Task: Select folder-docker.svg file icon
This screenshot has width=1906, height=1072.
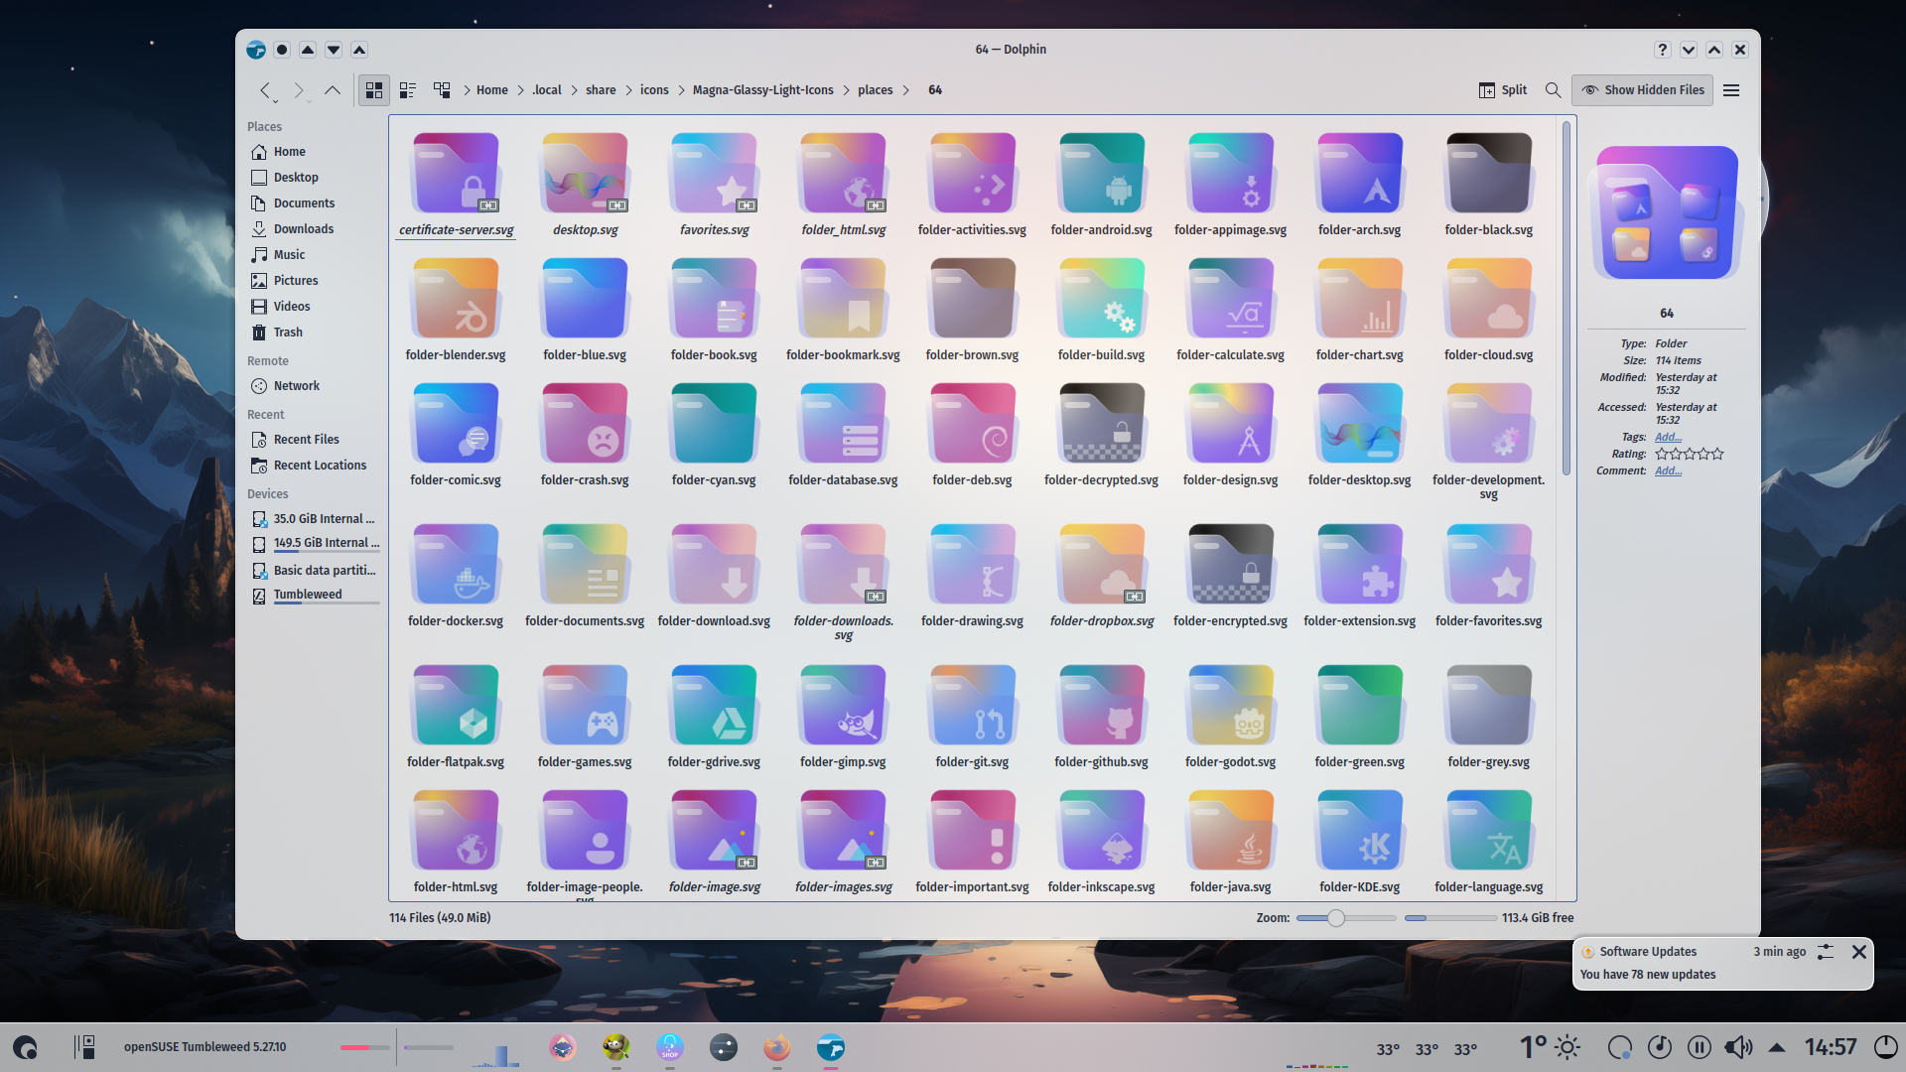Action: (x=456, y=565)
